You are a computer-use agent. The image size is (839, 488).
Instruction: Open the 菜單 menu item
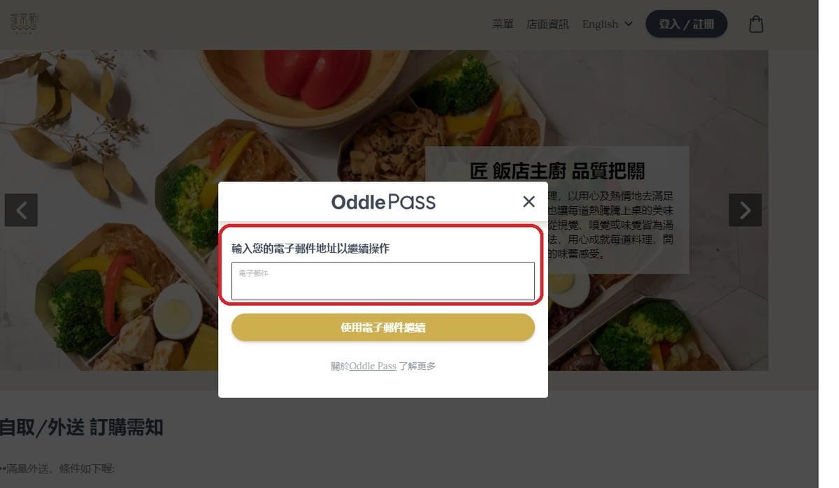[x=503, y=24]
